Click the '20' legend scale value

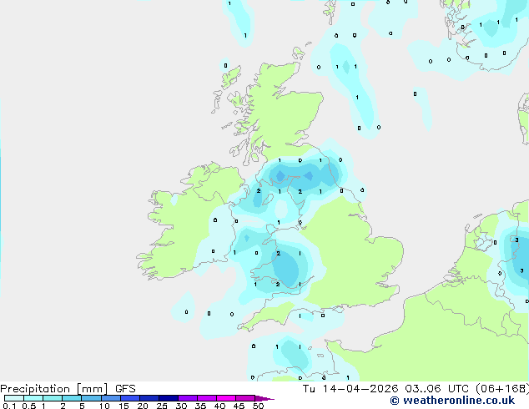(x=143, y=406)
